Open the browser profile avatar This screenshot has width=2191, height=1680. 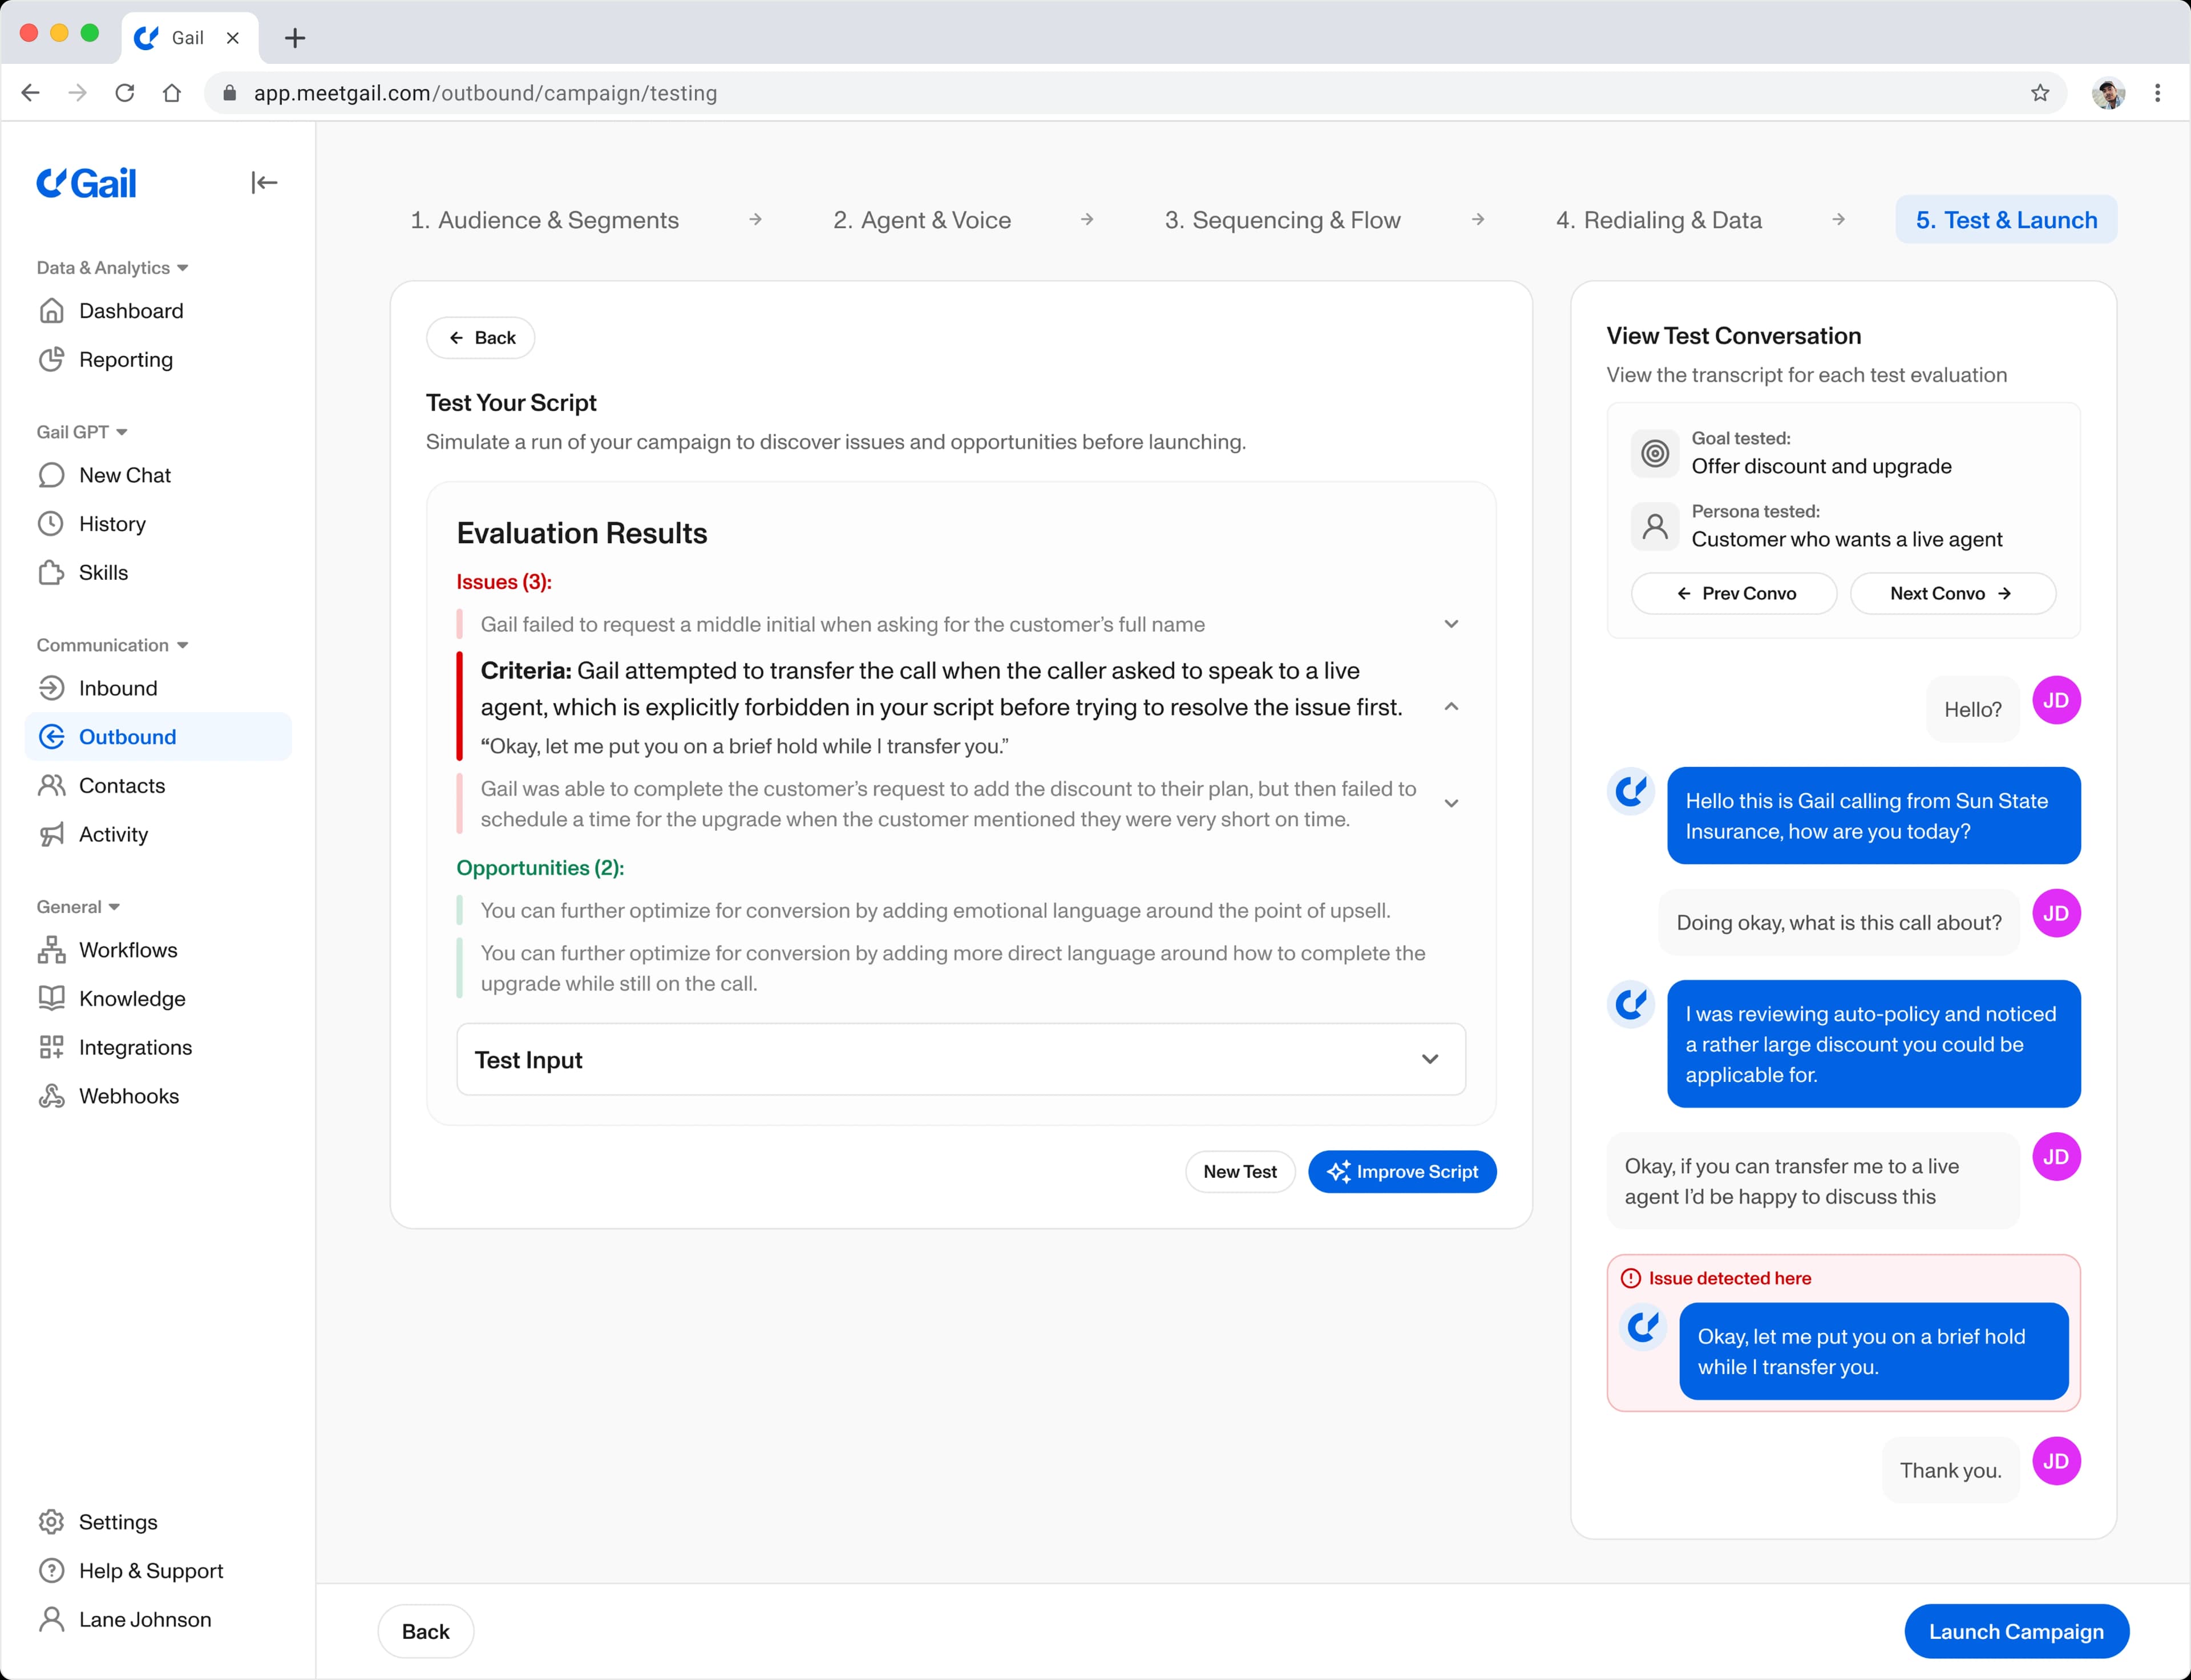(2108, 93)
